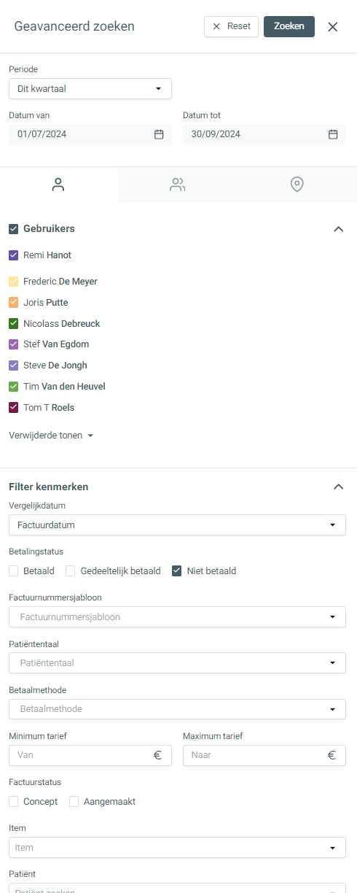The height and width of the screenshot is (893, 357).
Task: Toggle the Niet betaald checkbox
Action: (177, 571)
